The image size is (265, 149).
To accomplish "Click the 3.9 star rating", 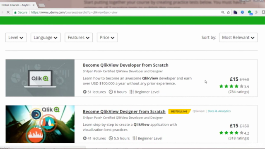I will coord(234,87).
